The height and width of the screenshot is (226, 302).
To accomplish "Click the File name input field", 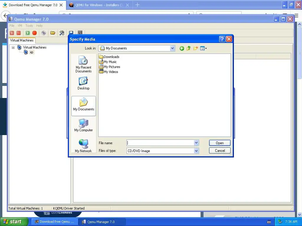I will [160, 143].
